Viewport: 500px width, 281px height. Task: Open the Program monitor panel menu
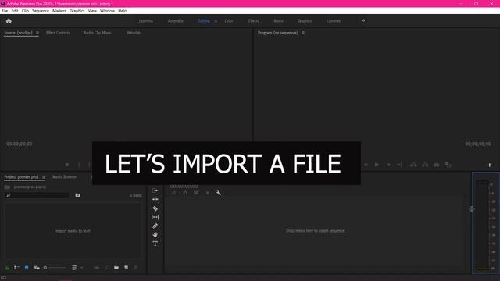pyautogui.click(x=303, y=33)
